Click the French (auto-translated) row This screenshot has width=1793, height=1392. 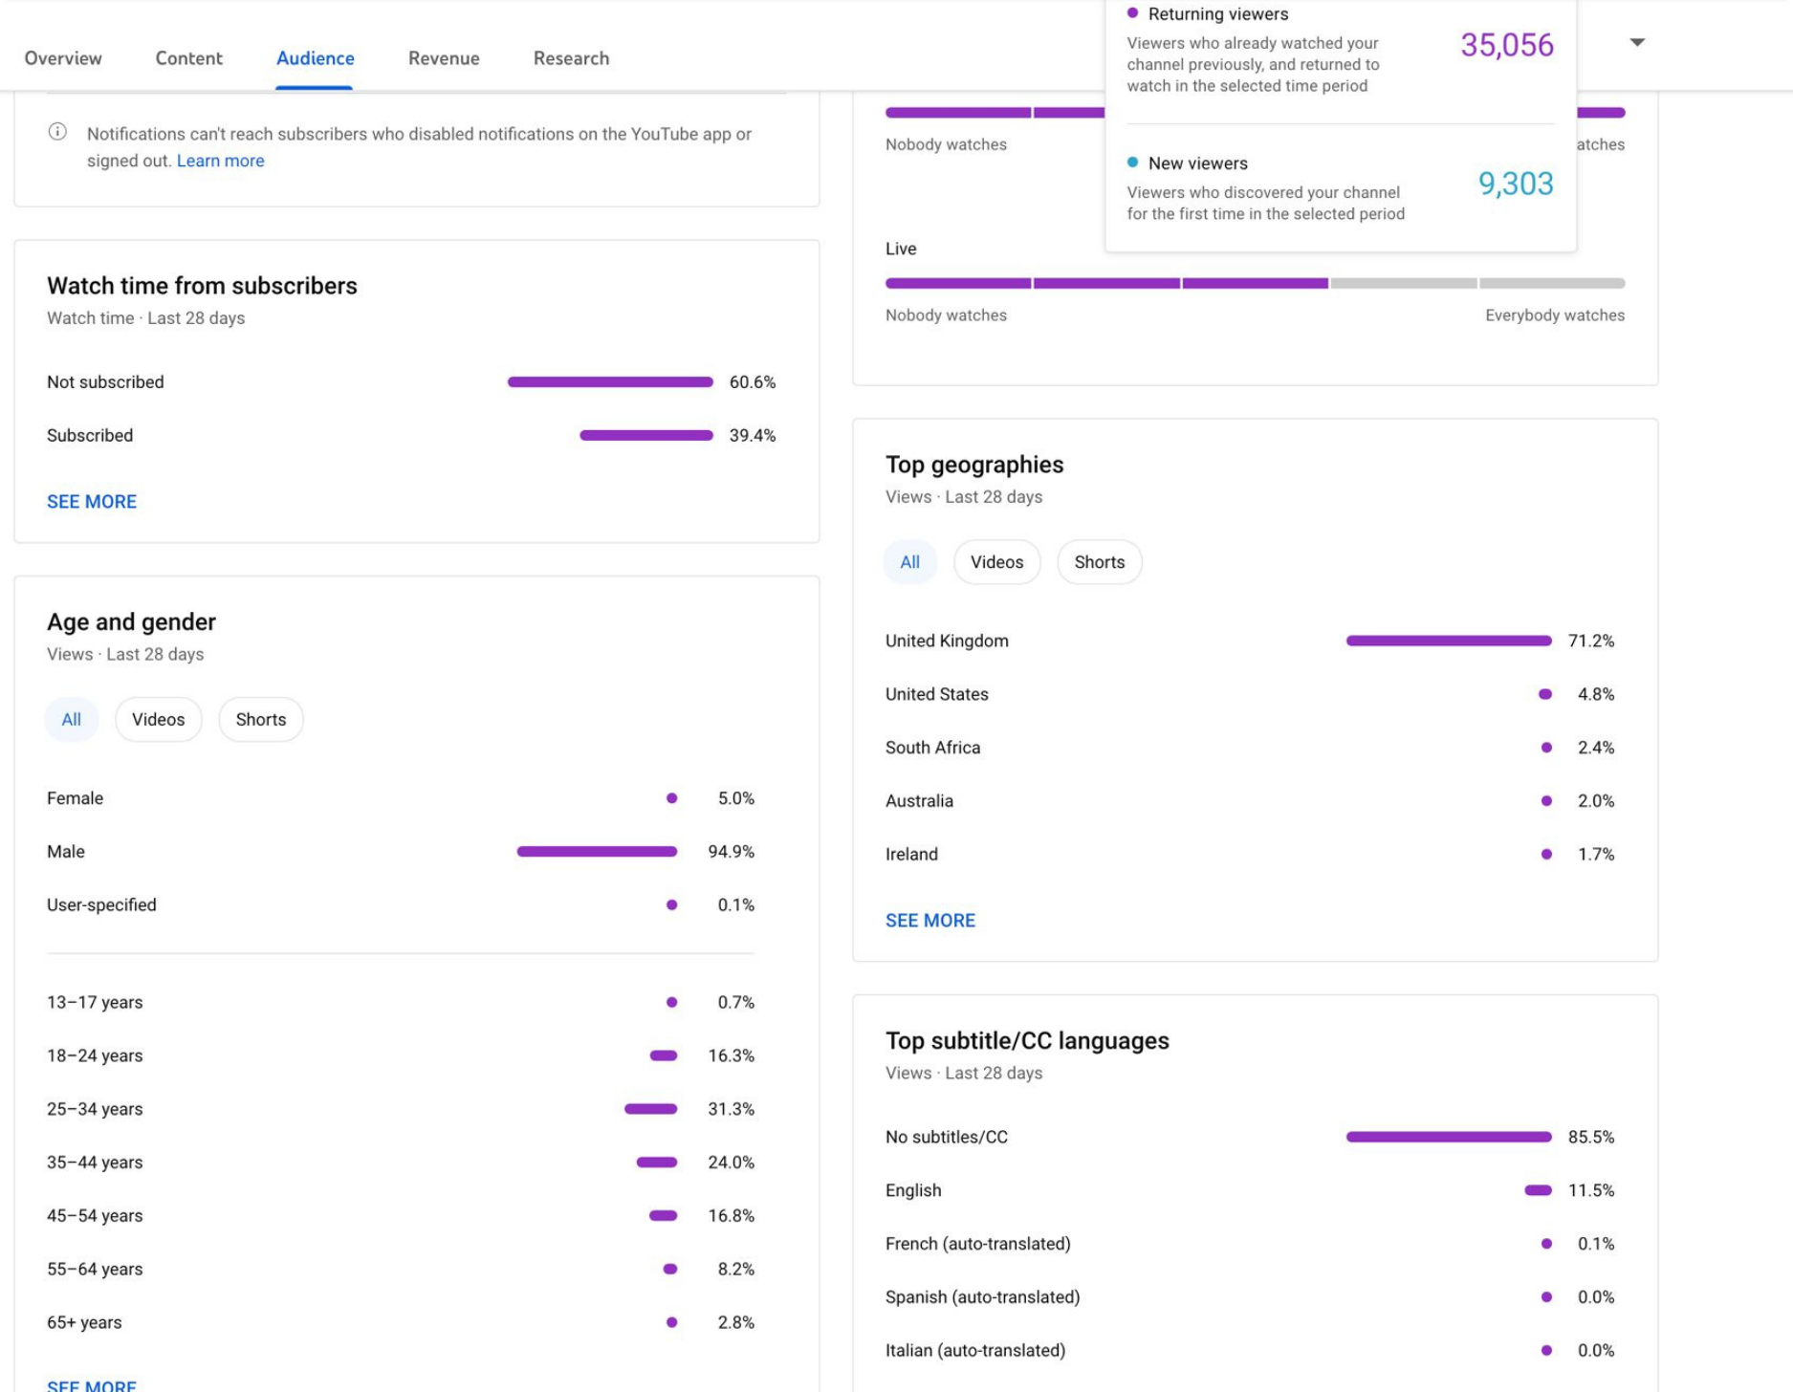click(x=1250, y=1244)
